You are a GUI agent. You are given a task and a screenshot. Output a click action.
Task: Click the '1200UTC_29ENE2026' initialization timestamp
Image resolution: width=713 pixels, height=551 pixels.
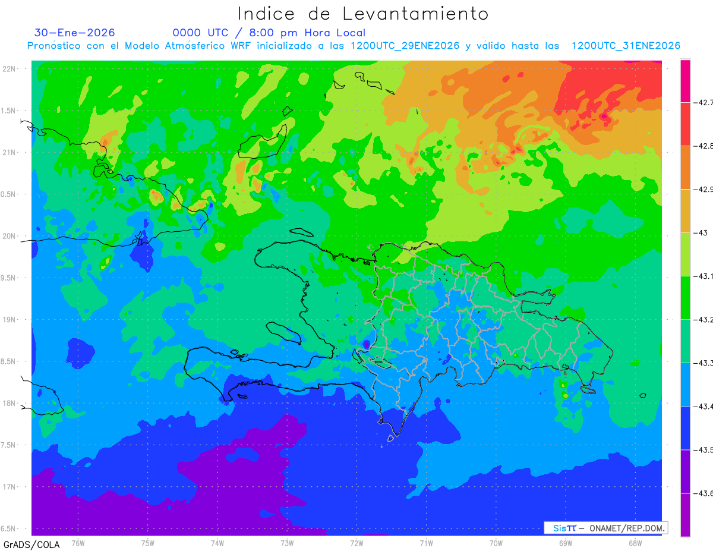(x=405, y=46)
